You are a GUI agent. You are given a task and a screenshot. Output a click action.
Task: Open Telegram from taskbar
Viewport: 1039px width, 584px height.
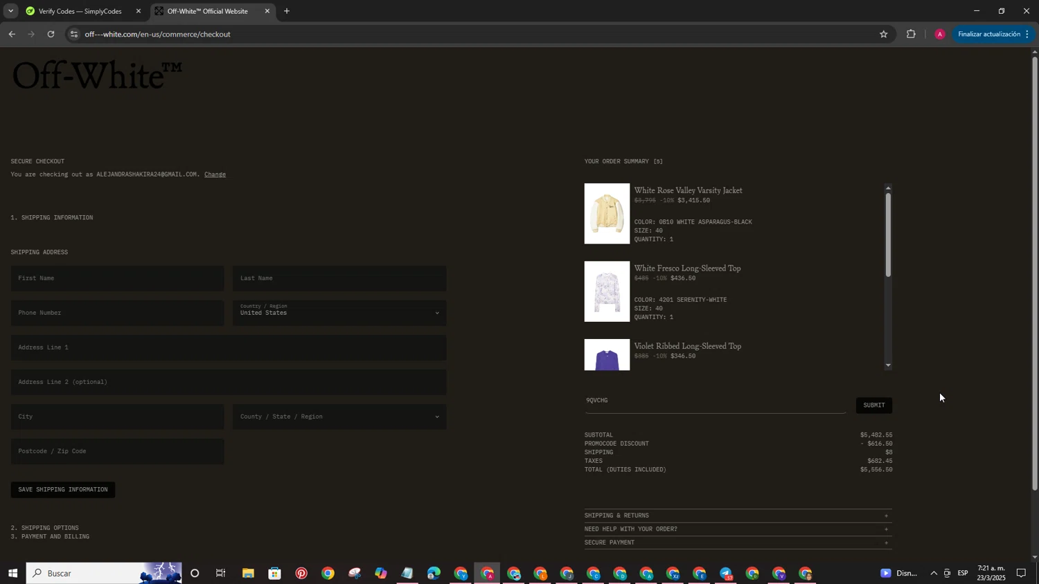pos(726,573)
